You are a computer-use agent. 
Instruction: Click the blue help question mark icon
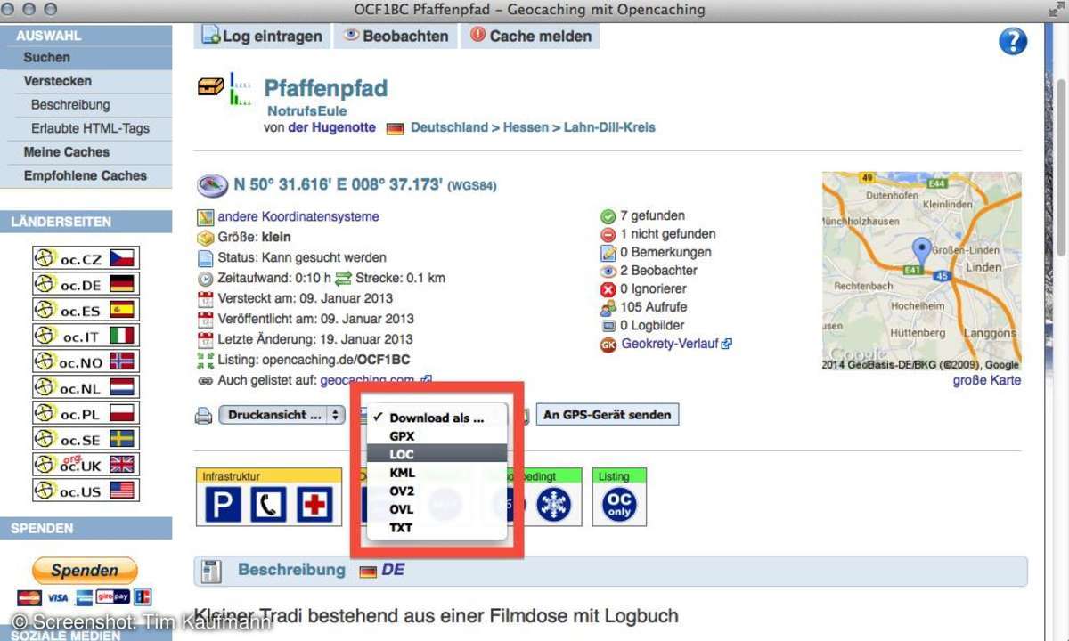[x=1013, y=42]
